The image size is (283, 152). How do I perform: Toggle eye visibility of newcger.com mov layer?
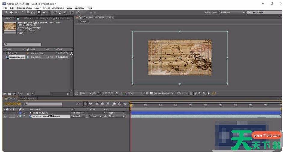[5, 116]
